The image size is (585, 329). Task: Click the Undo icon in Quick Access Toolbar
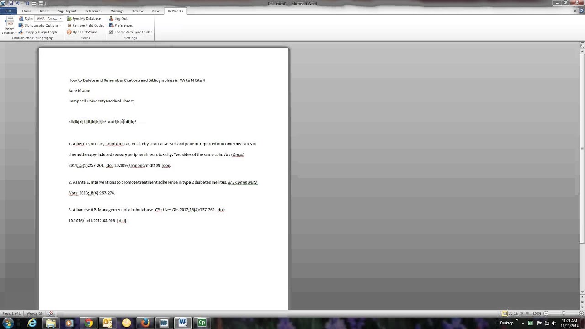pyautogui.click(x=17, y=3)
